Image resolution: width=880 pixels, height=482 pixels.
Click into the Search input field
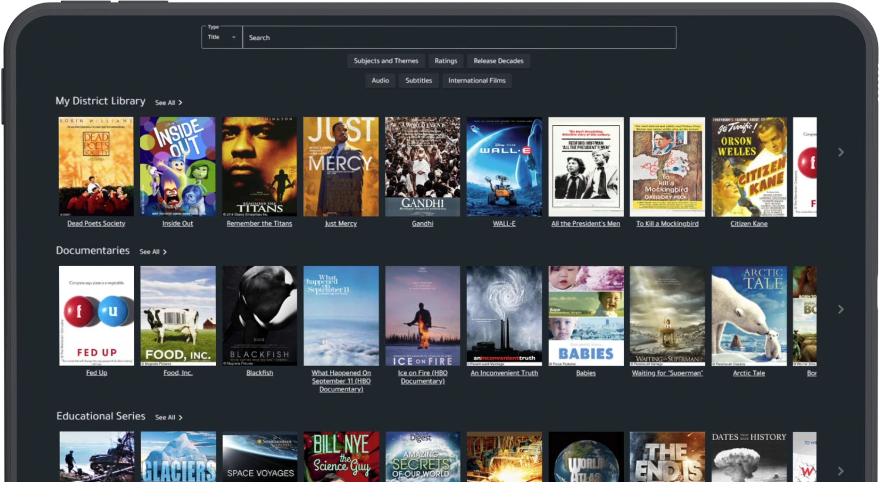click(459, 37)
